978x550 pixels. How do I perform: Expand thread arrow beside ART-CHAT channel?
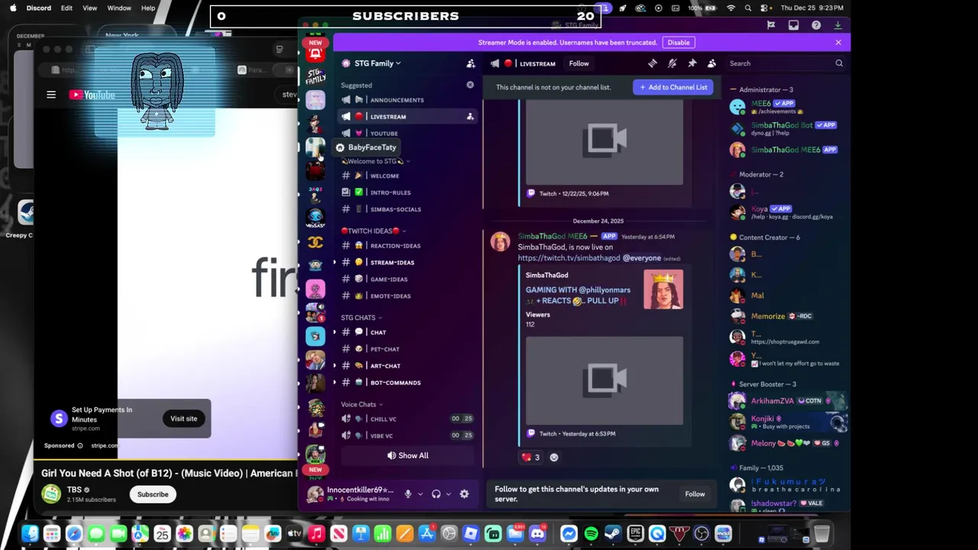(335, 366)
